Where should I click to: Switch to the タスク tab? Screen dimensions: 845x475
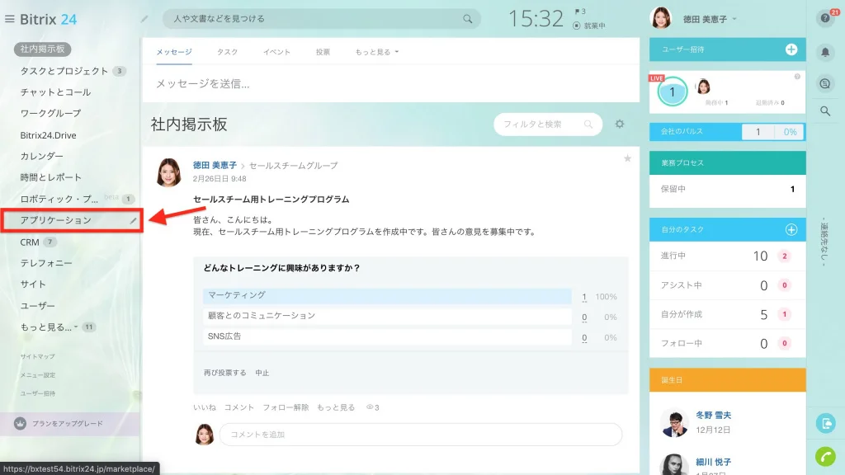click(x=228, y=52)
